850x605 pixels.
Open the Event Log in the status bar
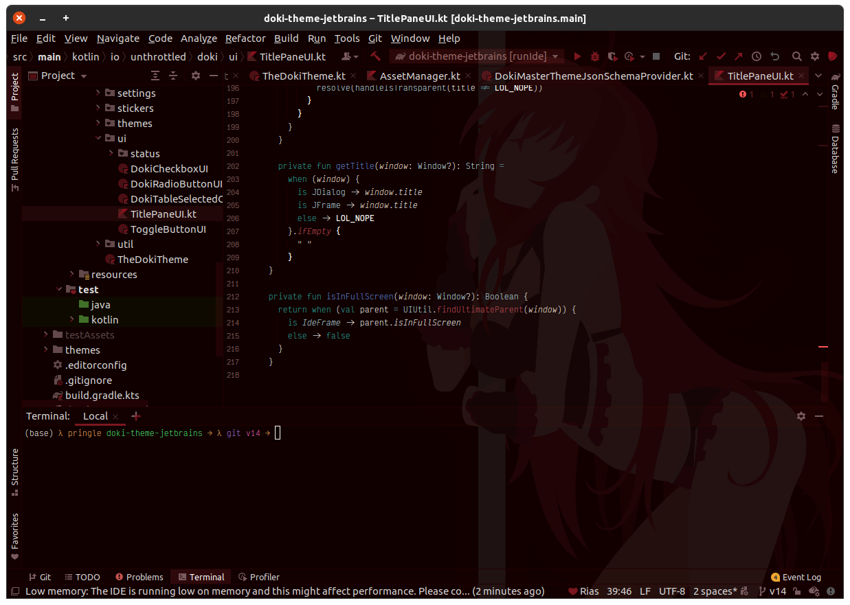point(795,577)
